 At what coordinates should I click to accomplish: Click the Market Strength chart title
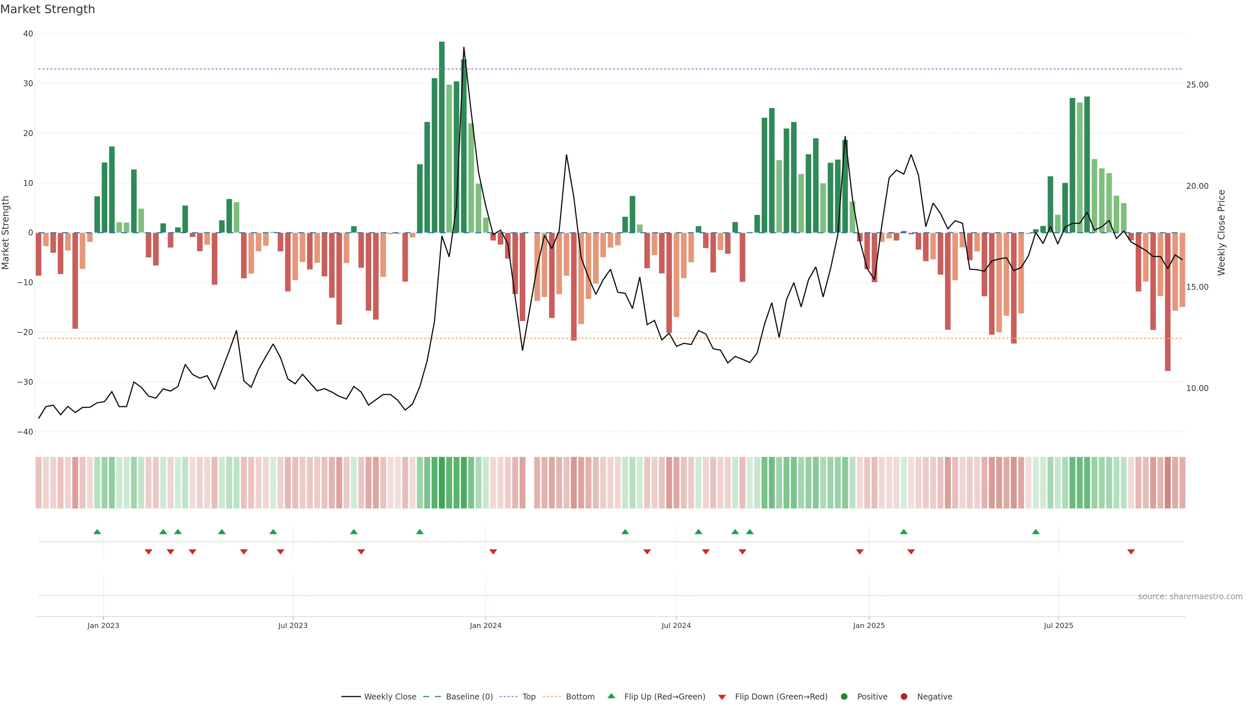(48, 9)
